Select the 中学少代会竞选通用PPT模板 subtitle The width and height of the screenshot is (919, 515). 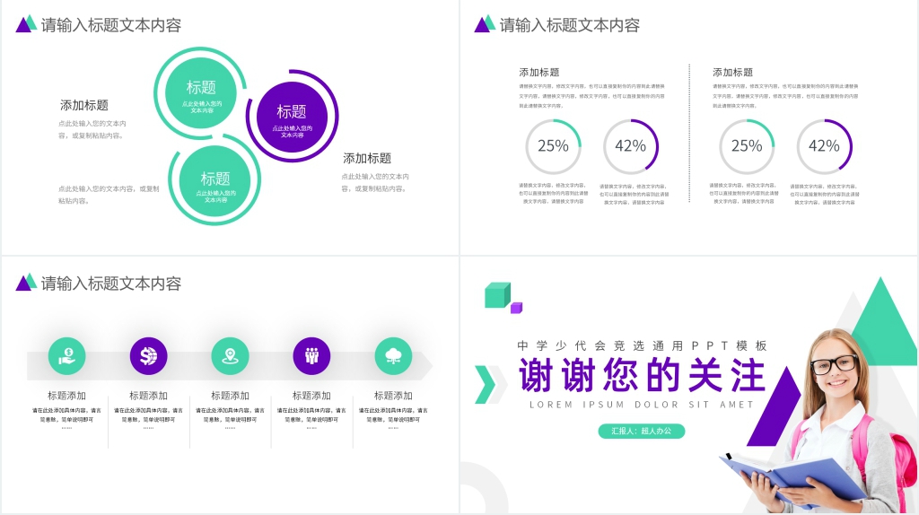[642, 345]
